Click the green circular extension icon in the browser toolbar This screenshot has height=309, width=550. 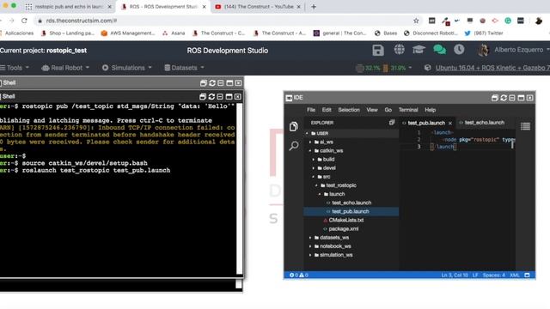point(508,21)
